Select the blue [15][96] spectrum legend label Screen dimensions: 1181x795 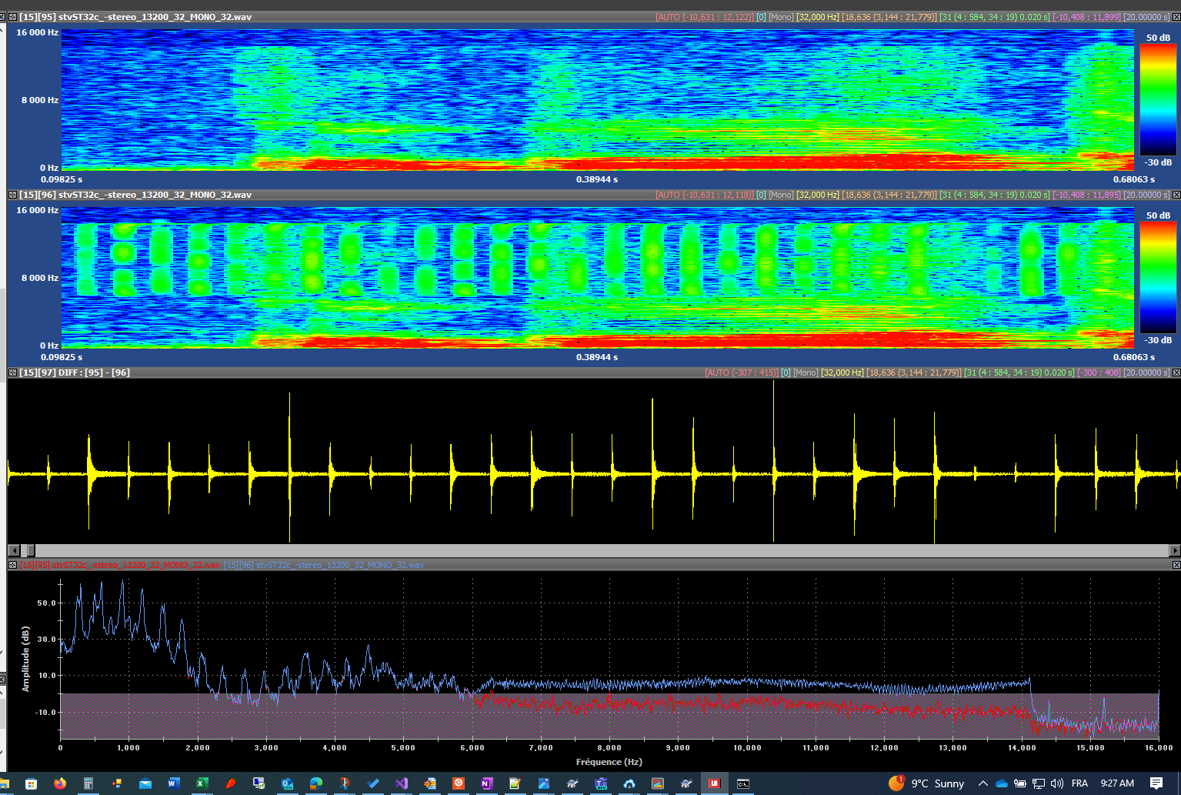coord(324,565)
